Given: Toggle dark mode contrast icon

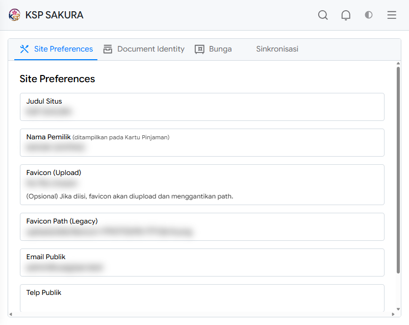Looking at the screenshot, I should tap(369, 15).
